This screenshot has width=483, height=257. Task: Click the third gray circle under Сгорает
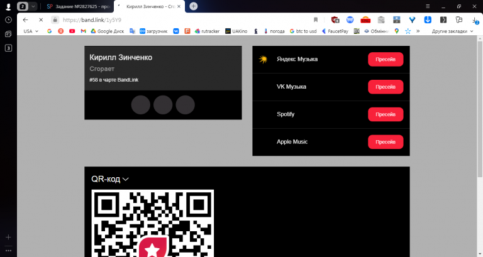(185, 105)
